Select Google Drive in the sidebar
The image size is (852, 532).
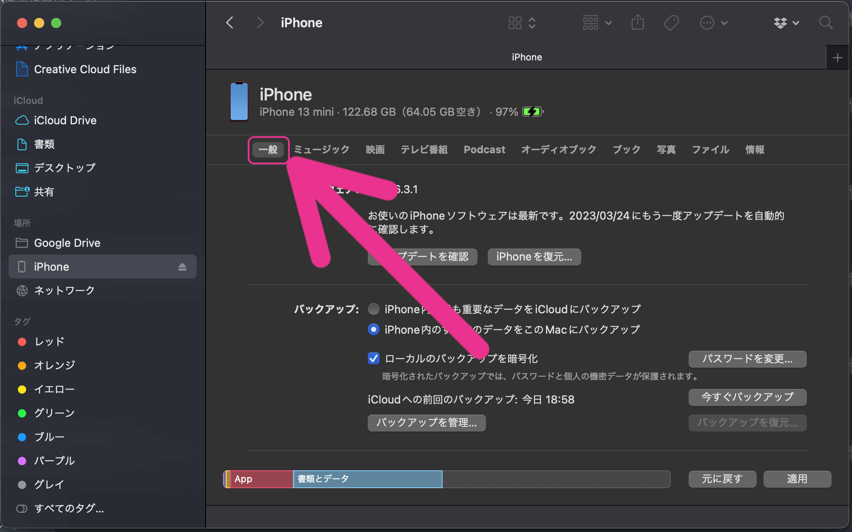tap(67, 243)
